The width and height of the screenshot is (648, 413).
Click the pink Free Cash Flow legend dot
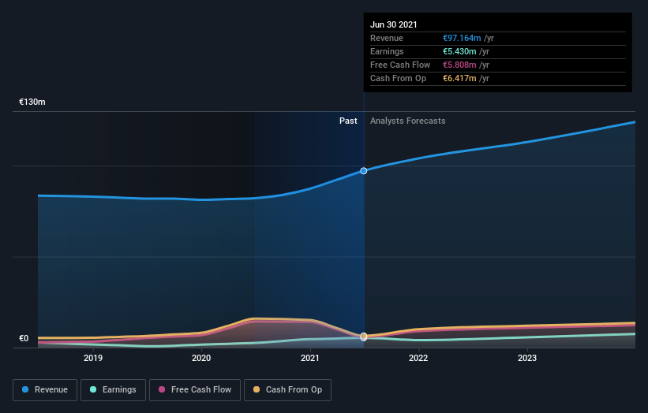pos(162,389)
